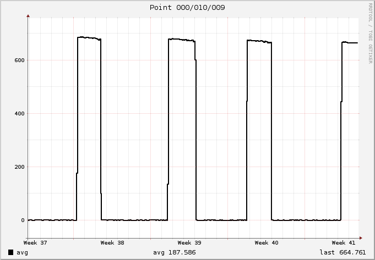Viewport: 375px width, 260px height.
Task: Click the '600' y-axis label
Action: (19, 60)
